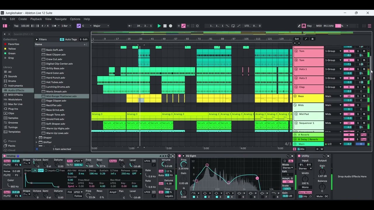This screenshot has height=210, width=374.
Task: Click the Punch-In switch icon
Action: pyautogui.click(x=227, y=26)
